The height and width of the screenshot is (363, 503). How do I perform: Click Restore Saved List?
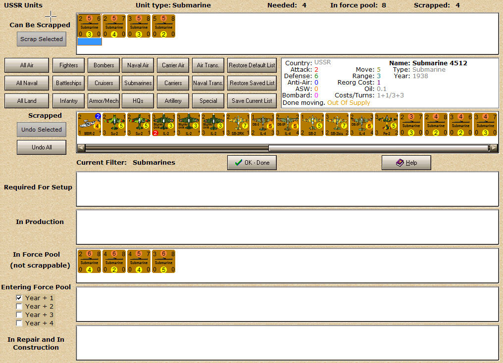click(252, 83)
